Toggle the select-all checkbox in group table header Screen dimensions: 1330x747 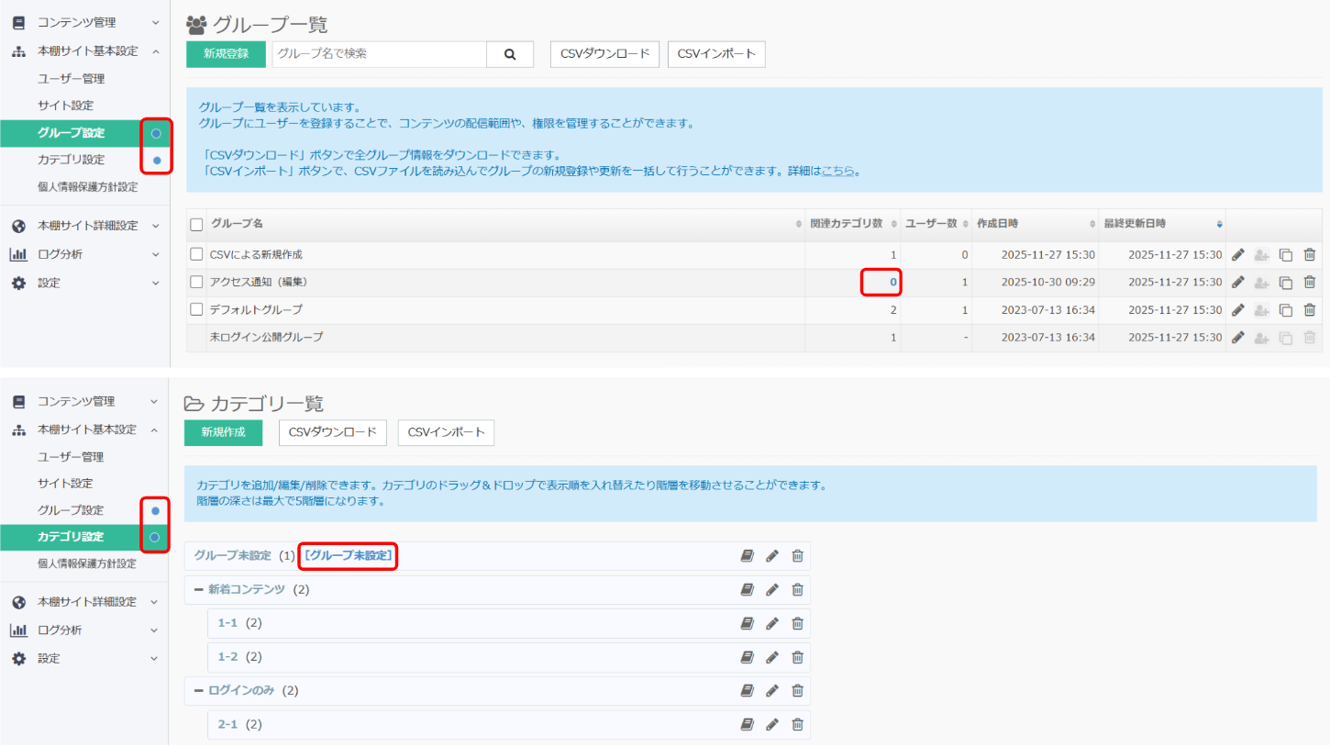(x=196, y=224)
